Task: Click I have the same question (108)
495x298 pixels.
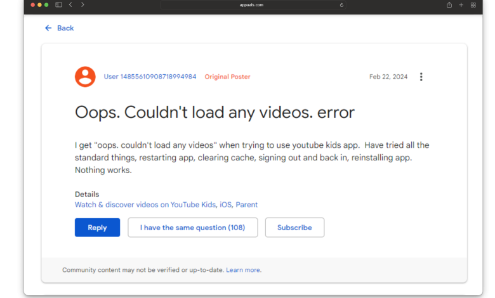Action: tap(192, 228)
